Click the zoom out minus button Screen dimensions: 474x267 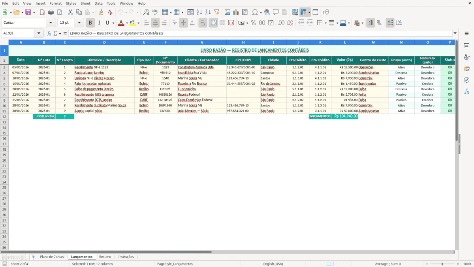(x=427, y=264)
